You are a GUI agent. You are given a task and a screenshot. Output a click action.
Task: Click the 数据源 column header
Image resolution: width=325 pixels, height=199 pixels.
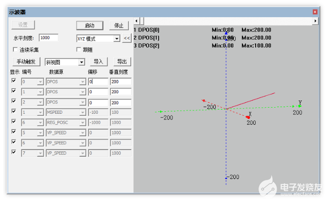click(56, 72)
